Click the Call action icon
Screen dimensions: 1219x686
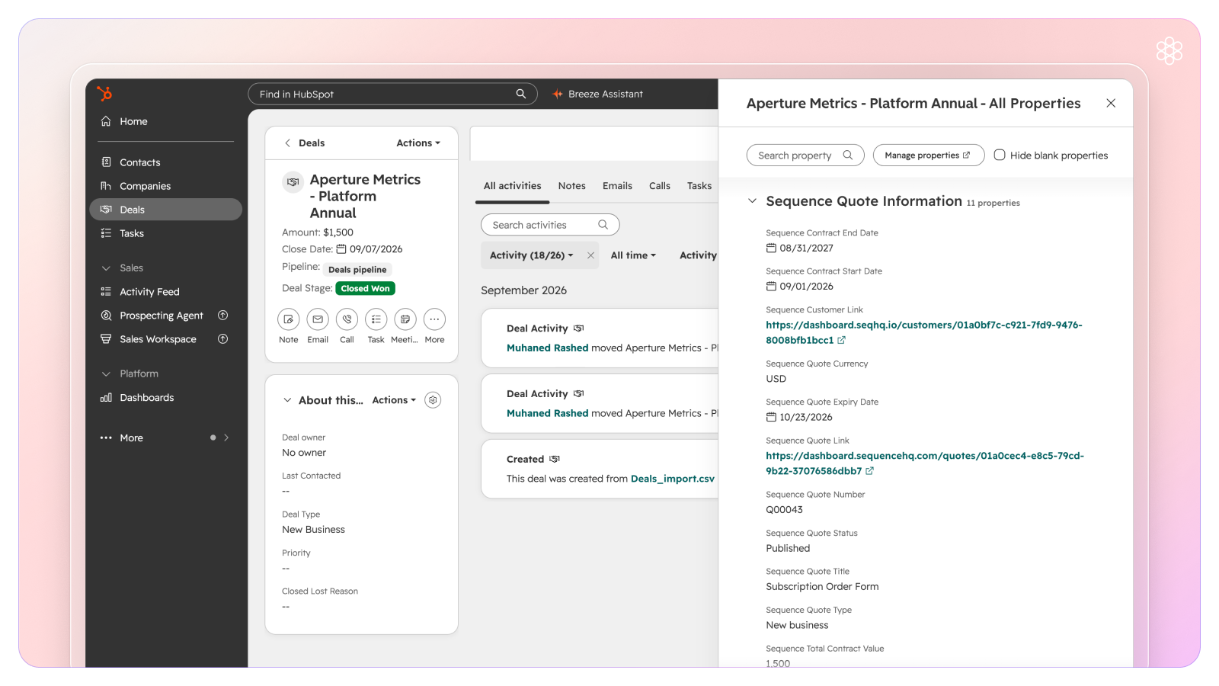click(x=347, y=319)
